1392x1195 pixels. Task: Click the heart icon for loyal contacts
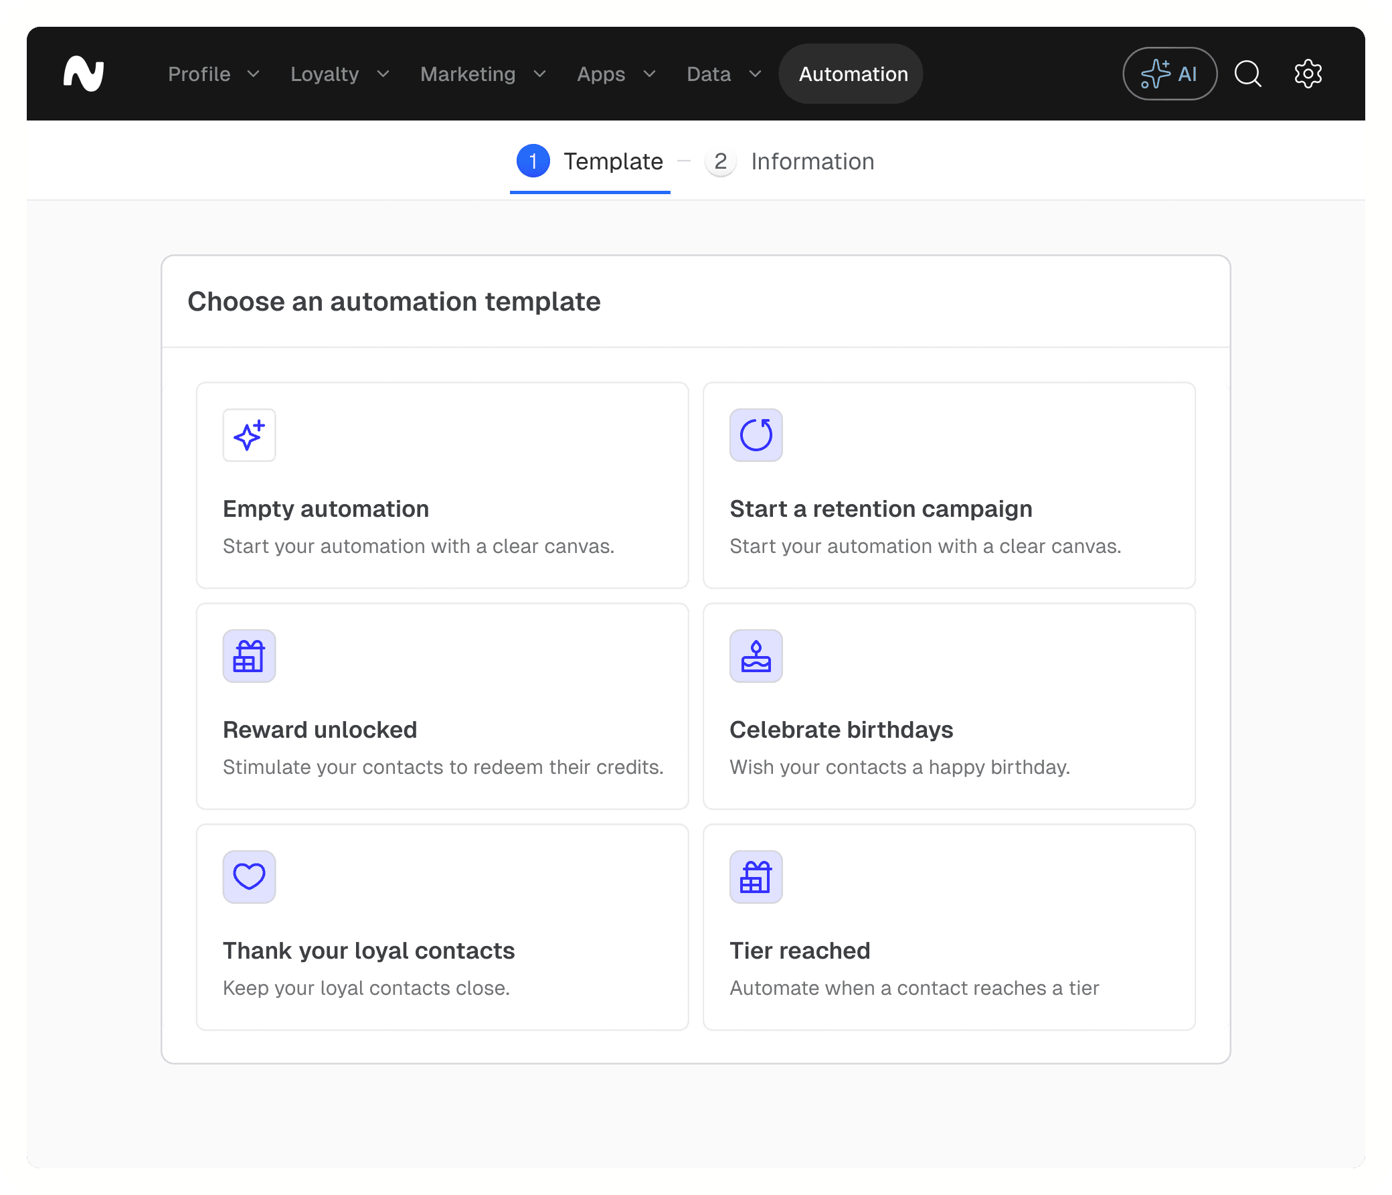[249, 876]
